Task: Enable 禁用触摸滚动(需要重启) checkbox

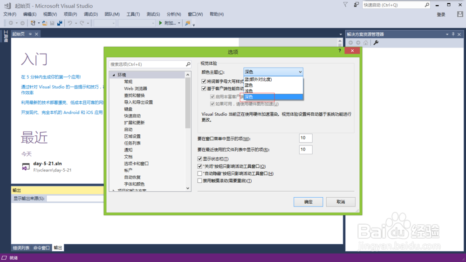Action: [x=200, y=180]
